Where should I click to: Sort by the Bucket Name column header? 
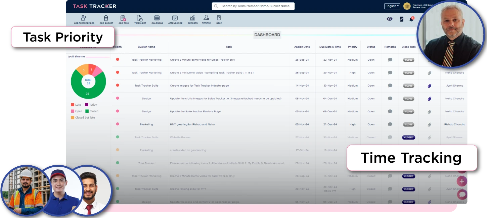point(146,47)
